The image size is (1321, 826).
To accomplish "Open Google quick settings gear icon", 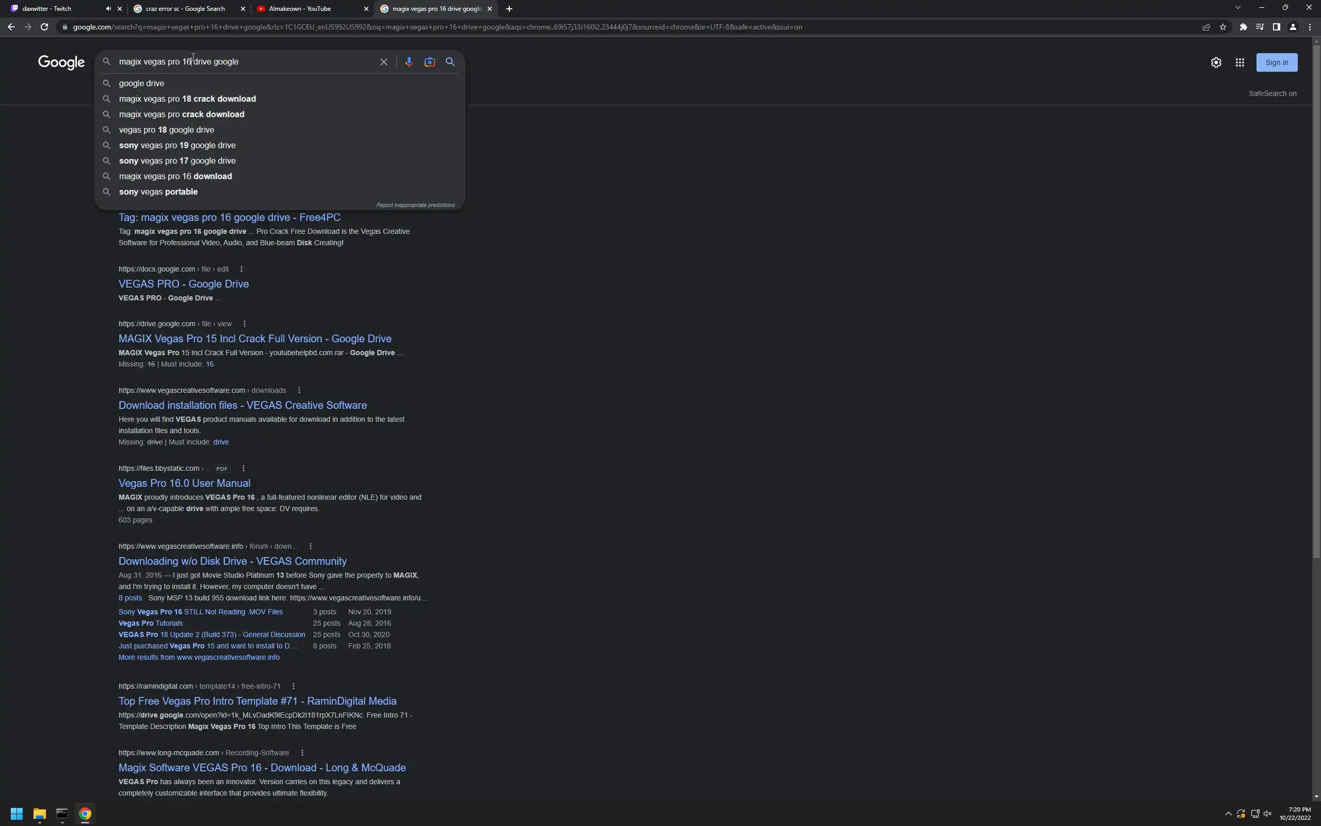I will [1216, 62].
